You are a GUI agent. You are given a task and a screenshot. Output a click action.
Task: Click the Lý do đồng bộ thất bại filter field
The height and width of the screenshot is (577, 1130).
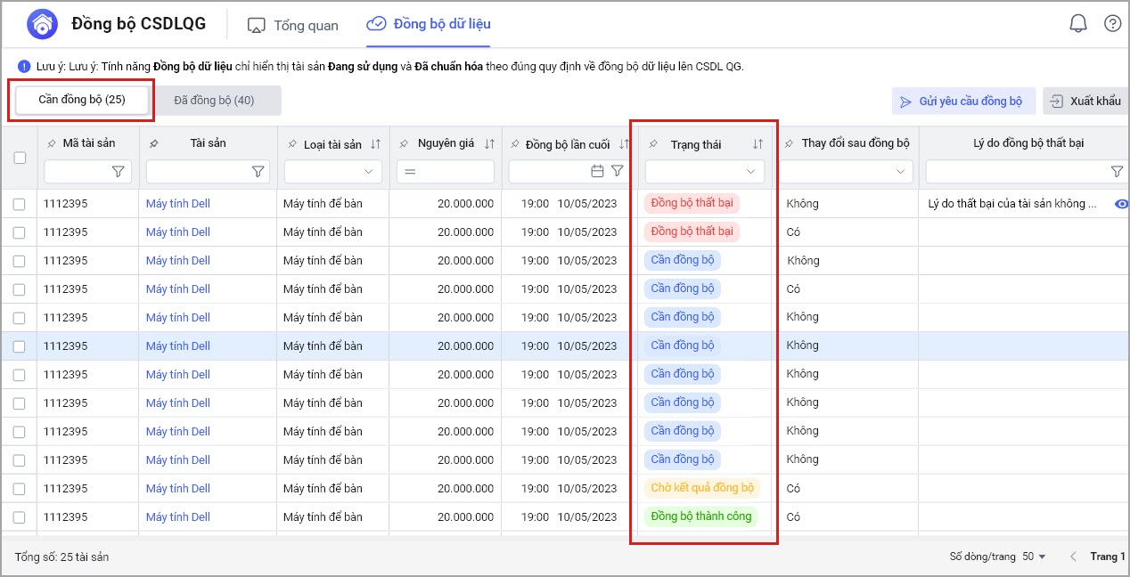coord(1016,172)
